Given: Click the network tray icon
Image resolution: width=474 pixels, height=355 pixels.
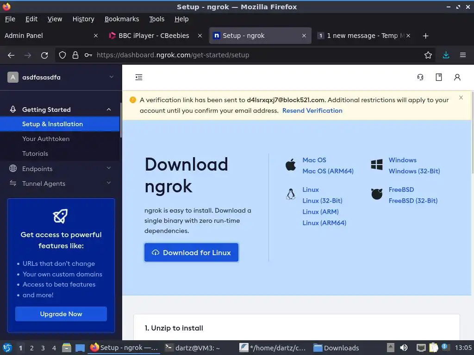Looking at the screenshot, I should pos(421,348).
